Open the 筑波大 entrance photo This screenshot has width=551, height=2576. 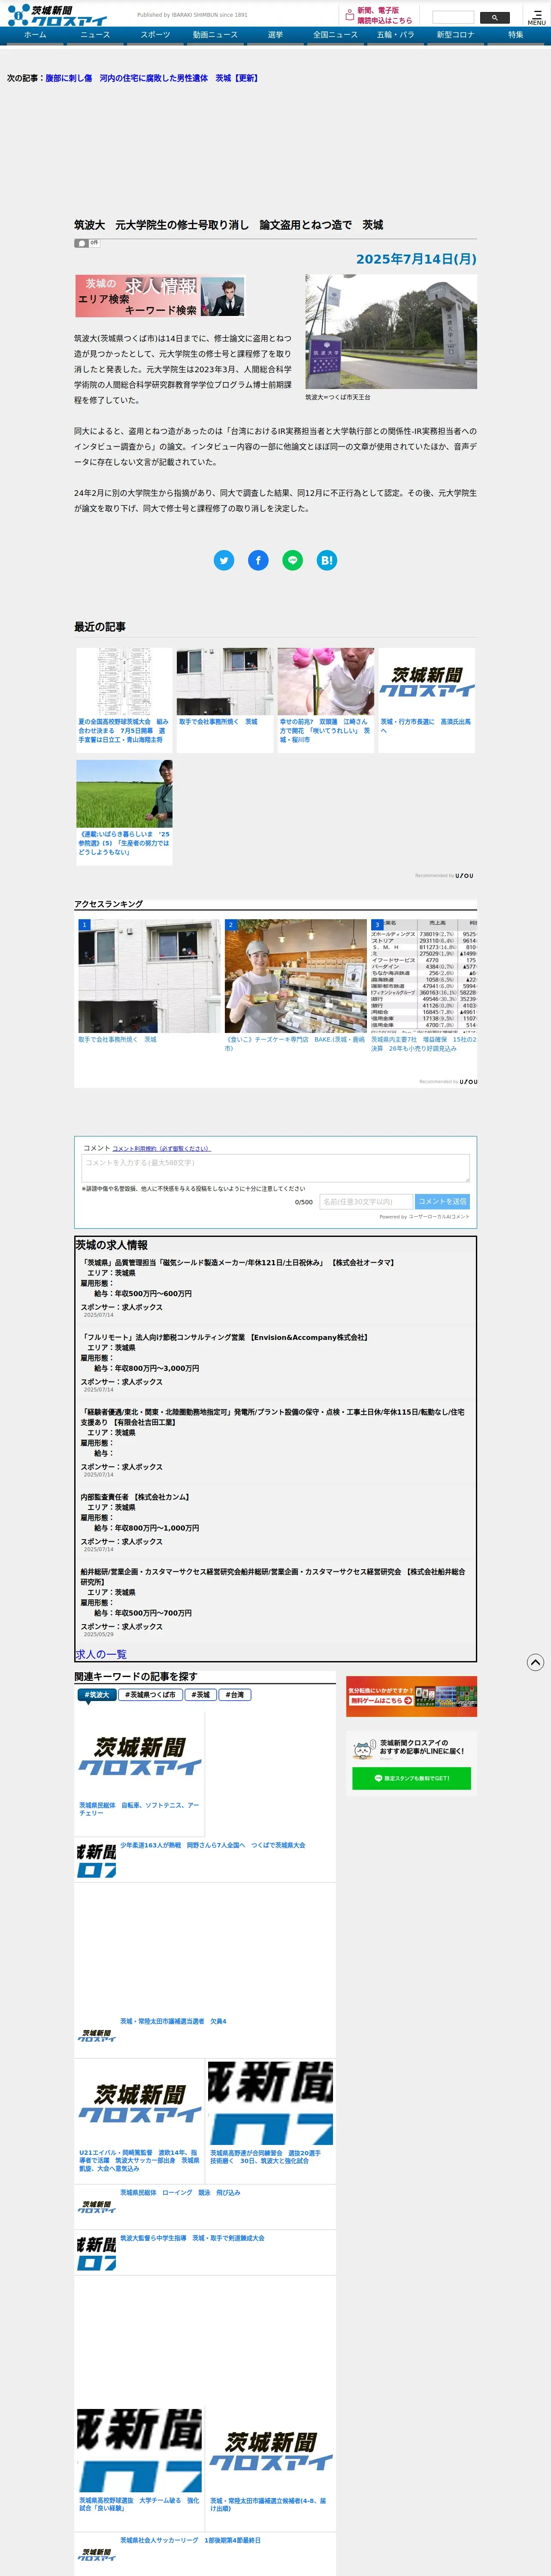[x=391, y=331]
